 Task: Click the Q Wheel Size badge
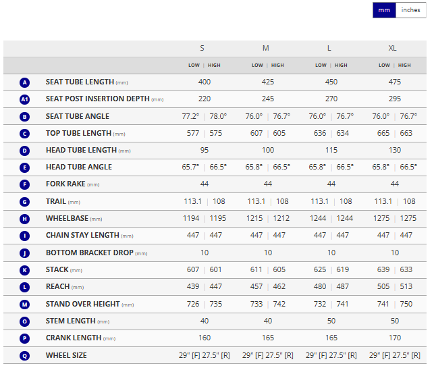tap(25, 355)
